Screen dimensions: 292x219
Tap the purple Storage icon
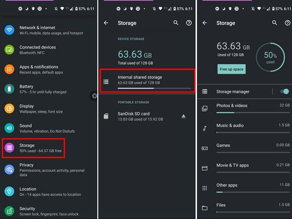click(x=10, y=148)
